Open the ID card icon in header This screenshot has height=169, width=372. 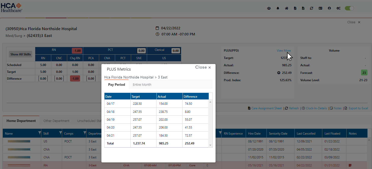(320, 8)
